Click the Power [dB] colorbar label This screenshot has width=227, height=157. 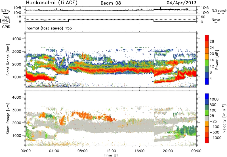pyautogui.click(x=217, y=60)
